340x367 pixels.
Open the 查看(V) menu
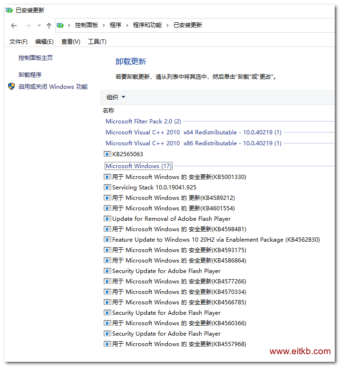tap(70, 42)
